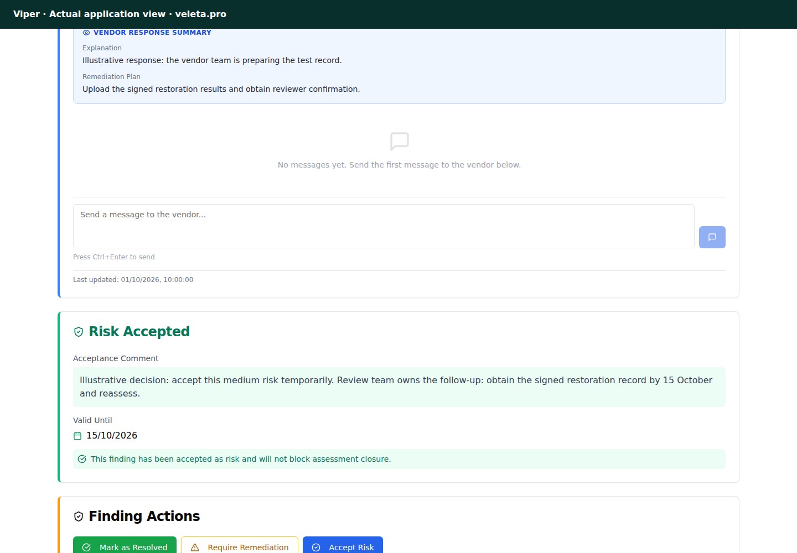This screenshot has height=553, width=797.
Task: Click the Risk Accepted heading
Action: pyautogui.click(x=139, y=331)
